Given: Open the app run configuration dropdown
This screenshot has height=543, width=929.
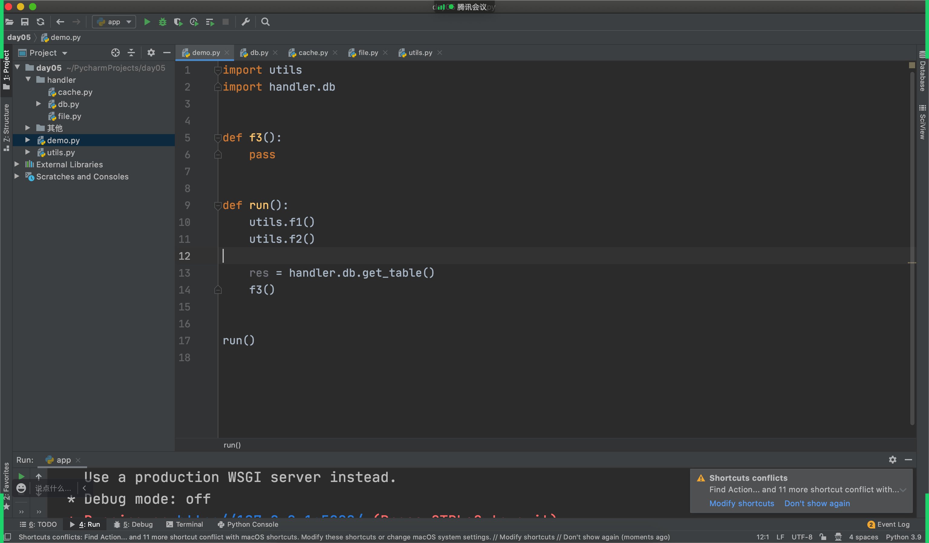Looking at the screenshot, I should click(x=114, y=22).
